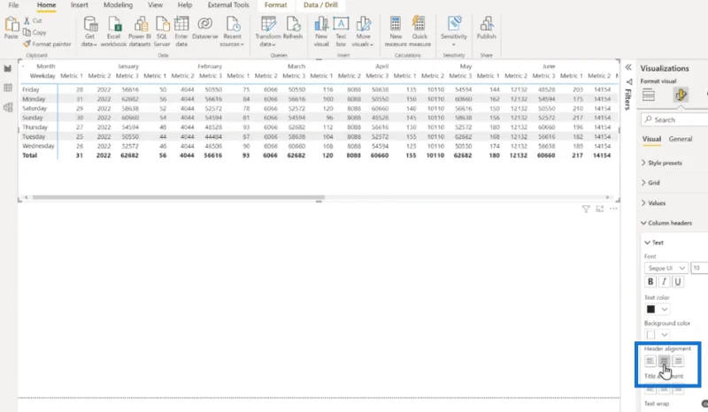Collapse the Column headers section

666,223
